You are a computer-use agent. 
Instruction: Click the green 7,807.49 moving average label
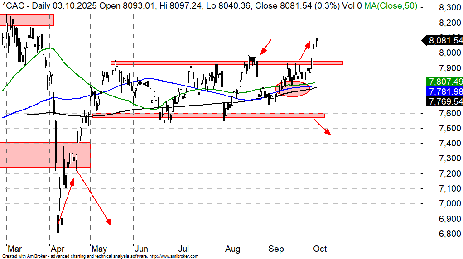pyautogui.click(x=444, y=82)
